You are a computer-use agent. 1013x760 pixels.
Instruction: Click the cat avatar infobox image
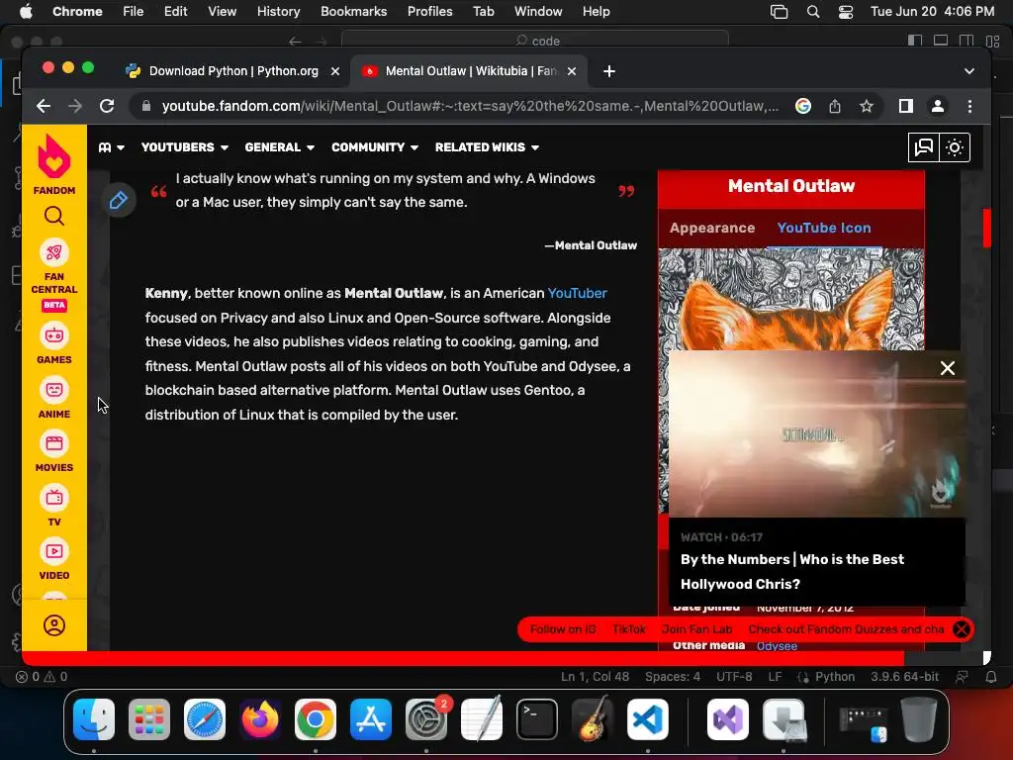pos(790,299)
